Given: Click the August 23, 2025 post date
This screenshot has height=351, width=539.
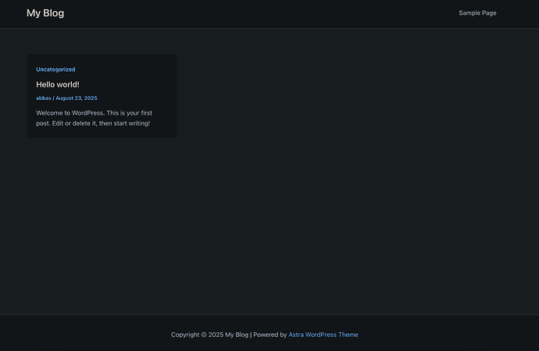Looking at the screenshot, I should click(77, 98).
